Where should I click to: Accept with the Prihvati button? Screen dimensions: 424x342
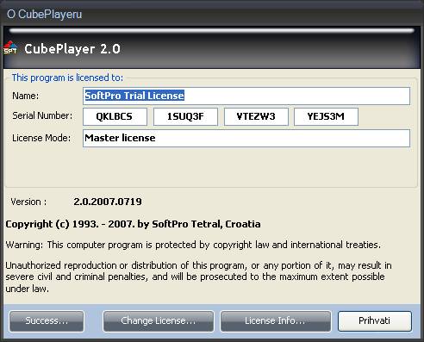coord(375,321)
